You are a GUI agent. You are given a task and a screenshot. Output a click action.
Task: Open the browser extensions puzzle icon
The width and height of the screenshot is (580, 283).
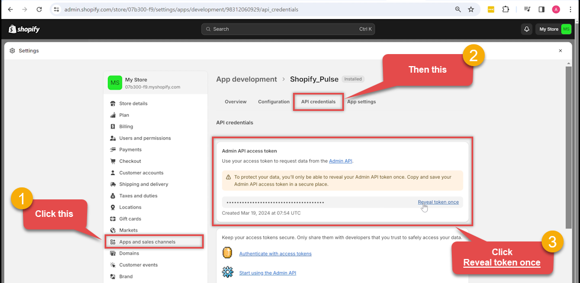[x=506, y=9]
